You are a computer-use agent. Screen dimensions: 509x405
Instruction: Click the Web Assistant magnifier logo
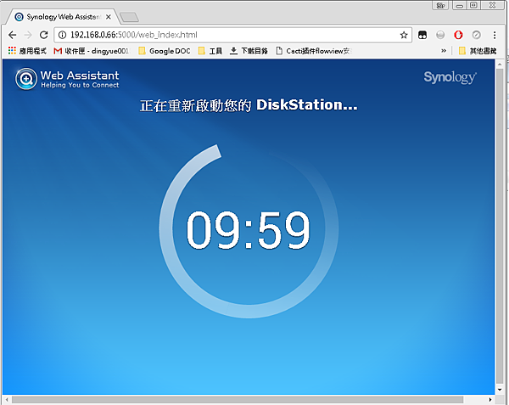pyautogui.click(x=26, y=79)
